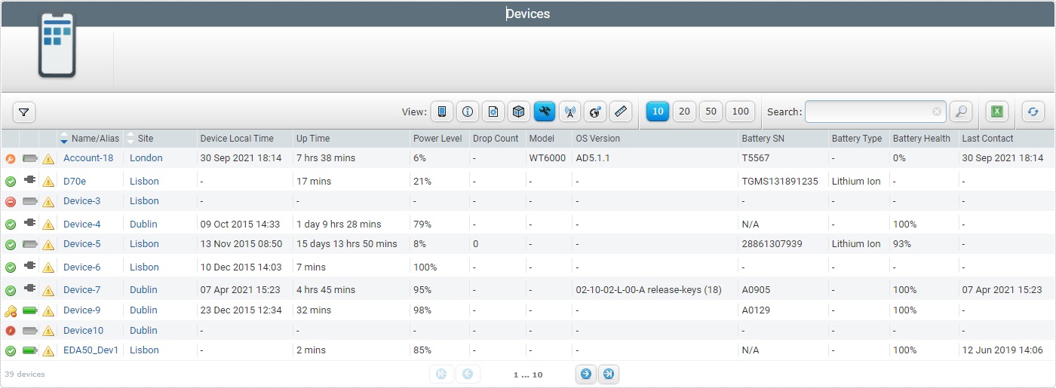
Task: Focus the Search input field
Action: pos(875,112)
